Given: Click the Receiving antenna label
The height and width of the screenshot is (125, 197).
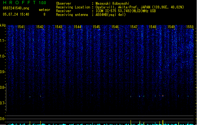Looking at the screenshot, I should [x=72, y=15].
